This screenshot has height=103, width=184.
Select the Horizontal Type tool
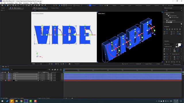31,5
